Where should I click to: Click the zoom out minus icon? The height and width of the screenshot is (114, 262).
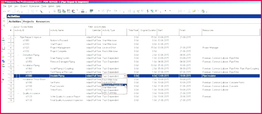pos(170,11)
